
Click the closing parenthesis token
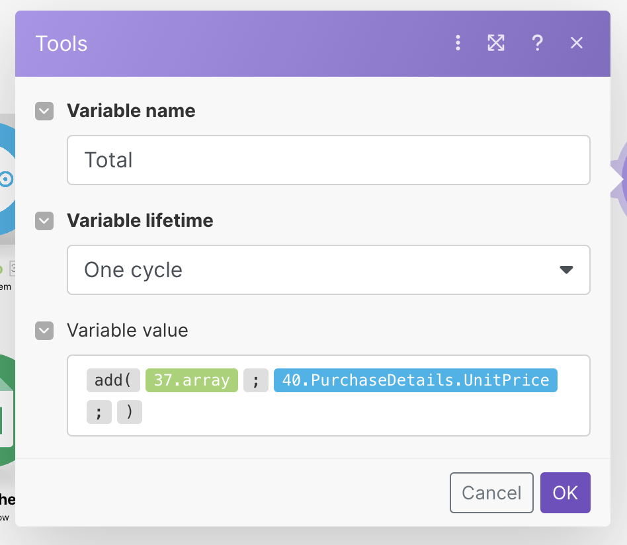130,413
